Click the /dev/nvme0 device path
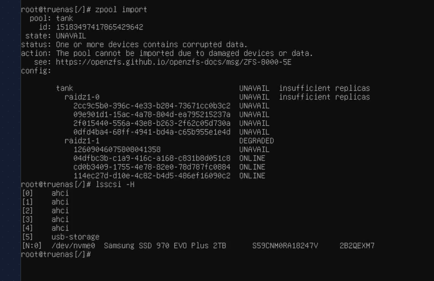 click(73, 246)
